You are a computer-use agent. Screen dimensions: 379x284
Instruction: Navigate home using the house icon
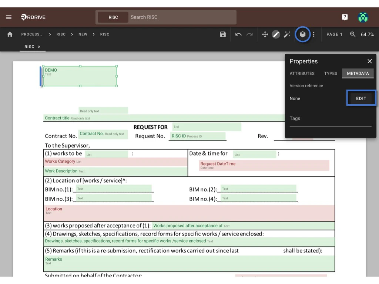click(x=10, y=34)
